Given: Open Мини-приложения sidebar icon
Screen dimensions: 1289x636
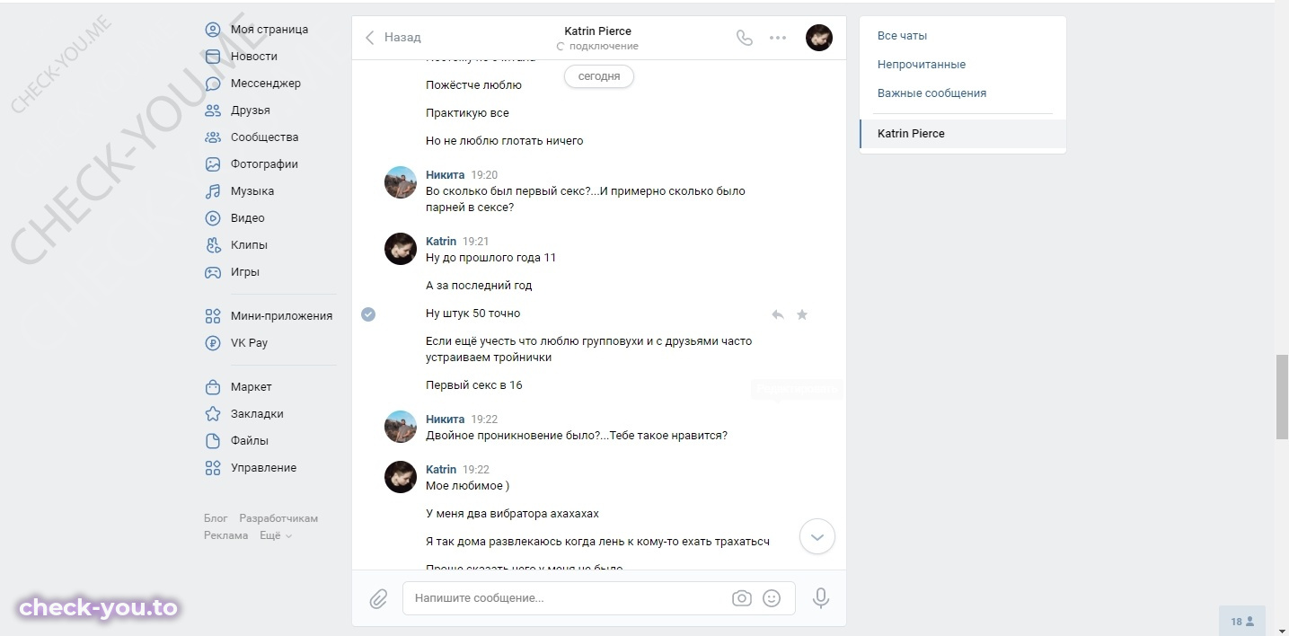Looking at the screenshot, I should [x=213, y=316].
